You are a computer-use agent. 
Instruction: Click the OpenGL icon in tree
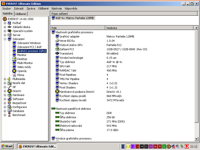[14, 71]
